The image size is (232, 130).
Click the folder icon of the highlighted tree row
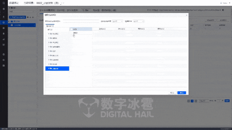pos(51,68)
